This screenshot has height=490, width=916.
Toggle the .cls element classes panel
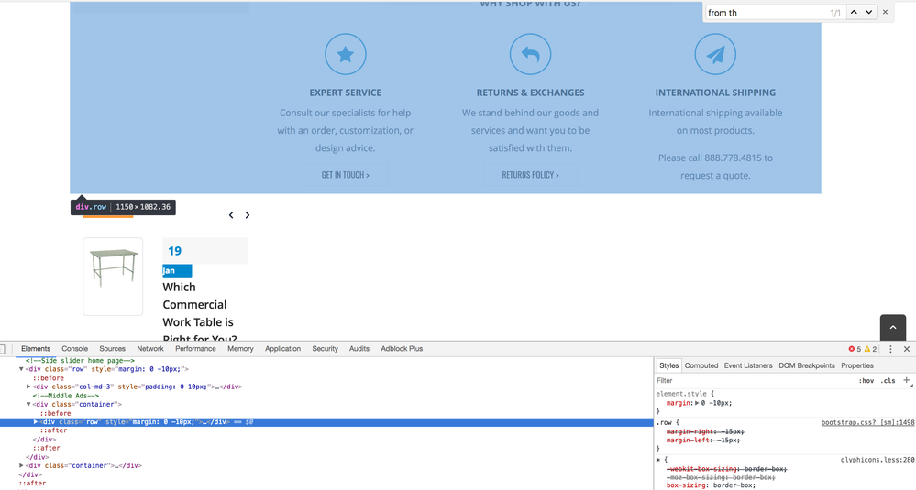888,381
